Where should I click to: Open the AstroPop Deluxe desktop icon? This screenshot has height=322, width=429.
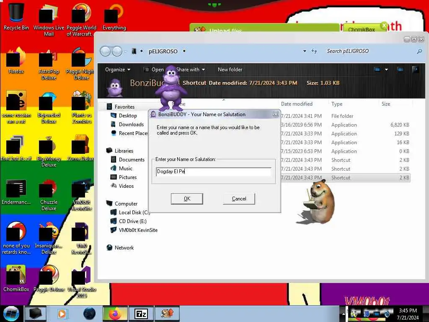tap(49, 64)
